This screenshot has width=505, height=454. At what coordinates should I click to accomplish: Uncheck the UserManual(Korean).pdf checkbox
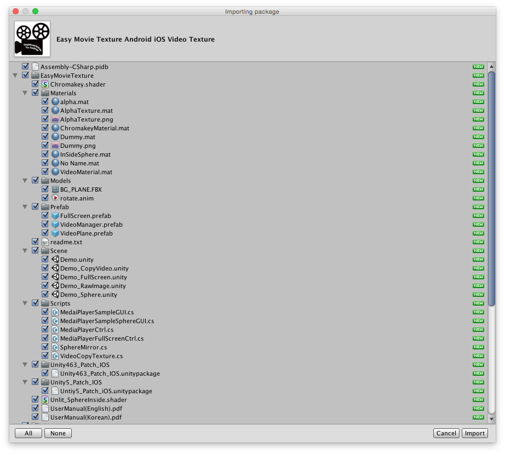click(x=36, y=417)
